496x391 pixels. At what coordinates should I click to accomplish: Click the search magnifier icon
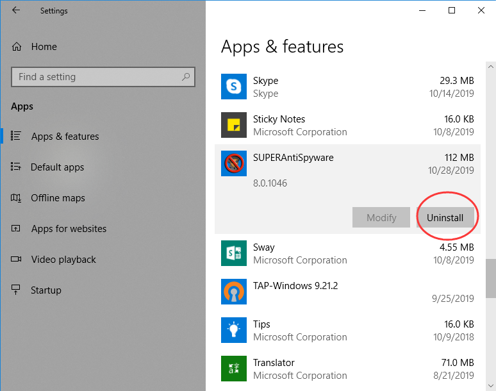(186, 76)
